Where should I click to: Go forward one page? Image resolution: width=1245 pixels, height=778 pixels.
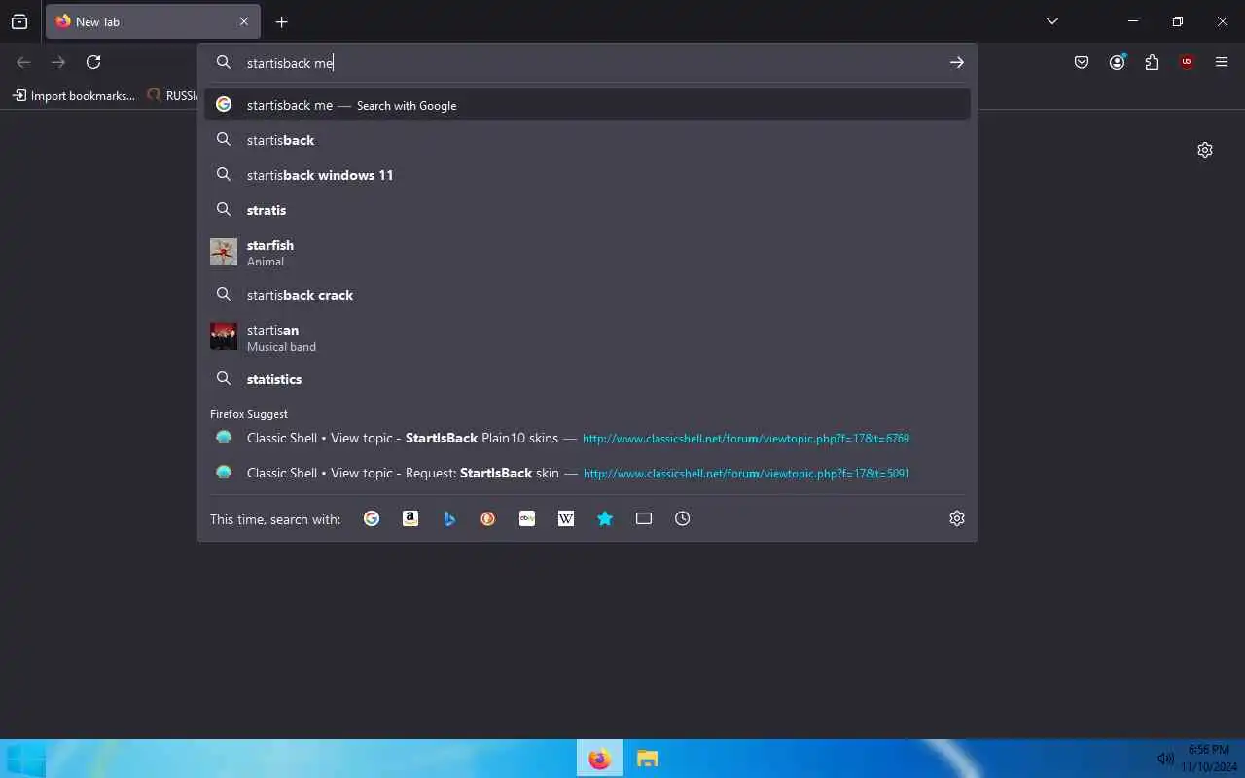click(58, 62)
